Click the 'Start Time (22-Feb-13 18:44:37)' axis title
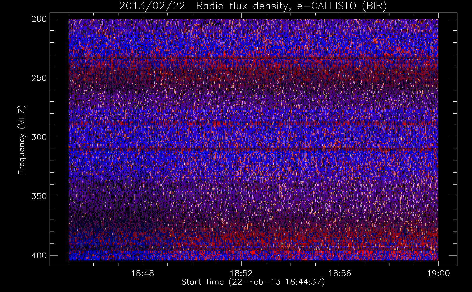This screenshot has width=472, height=292. tap(253, 282)
